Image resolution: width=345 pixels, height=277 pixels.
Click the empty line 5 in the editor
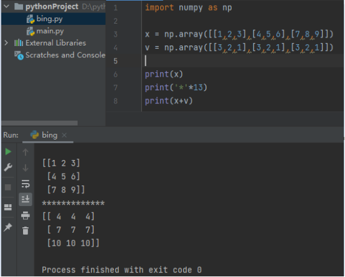pyautogui.click(x=242, y=61)
